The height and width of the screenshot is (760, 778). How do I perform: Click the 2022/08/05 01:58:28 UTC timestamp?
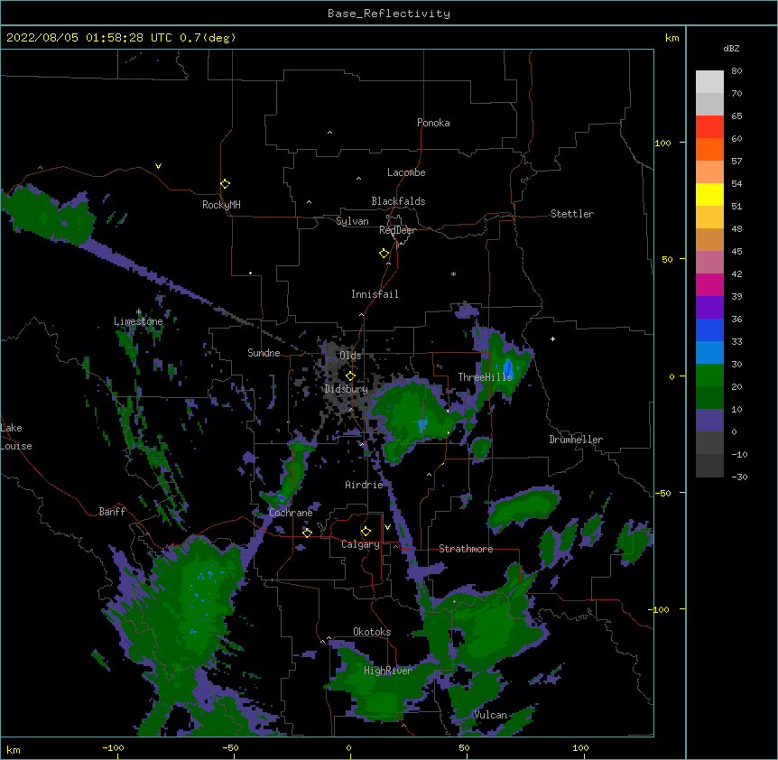pyautogui.click(x=89, y=38)
